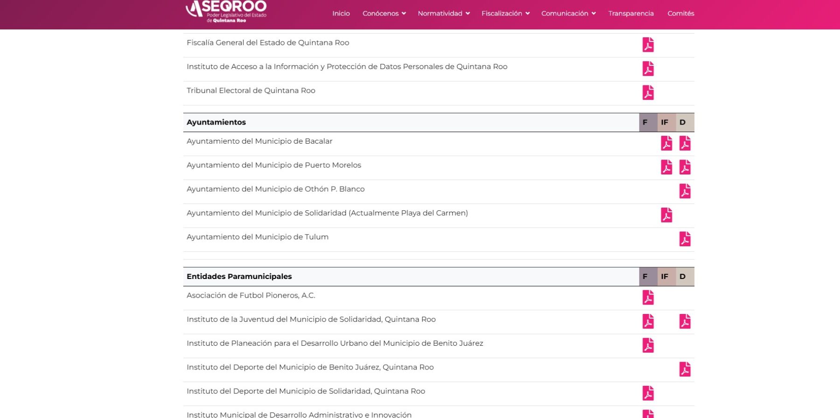Image resolution: width=840 pixels, height=418 pixels.
Task: Open Bacalar IF column PDF document
Action: [x=666, y=143]
